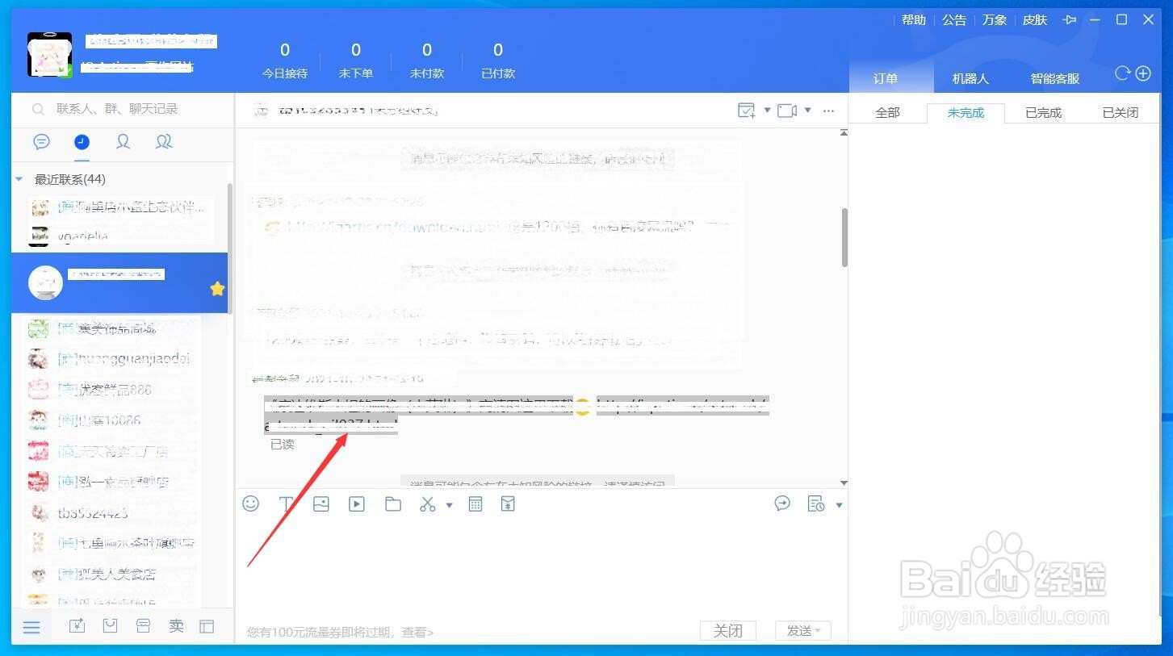Send a file via the folder icon

(x=392, y=503)
